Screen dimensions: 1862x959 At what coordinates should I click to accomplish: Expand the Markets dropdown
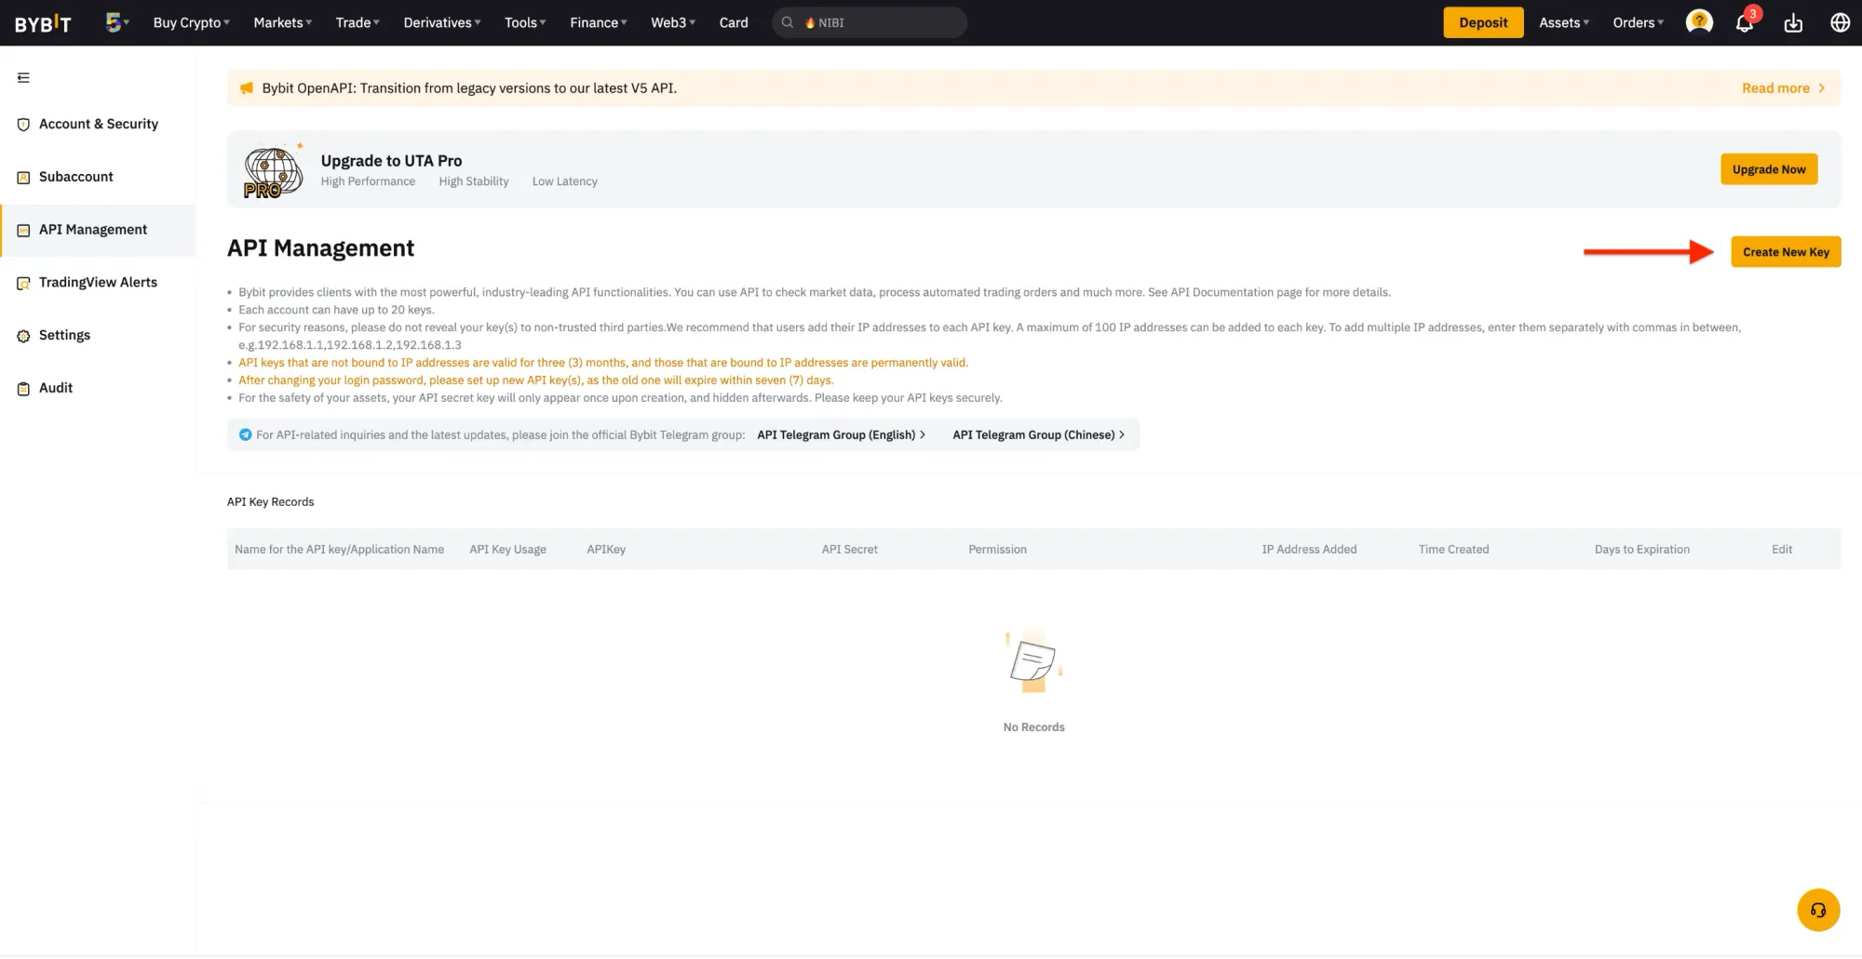point(282,22)
